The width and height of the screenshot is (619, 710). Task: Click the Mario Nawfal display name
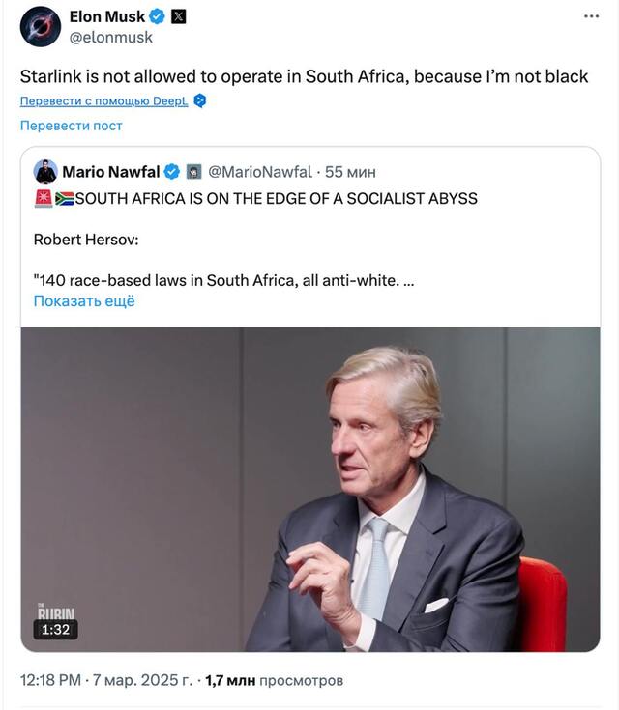110,172
